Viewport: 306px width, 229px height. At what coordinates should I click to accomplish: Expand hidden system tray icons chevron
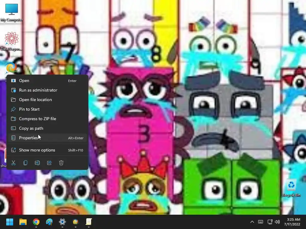(x=252, y=222)
